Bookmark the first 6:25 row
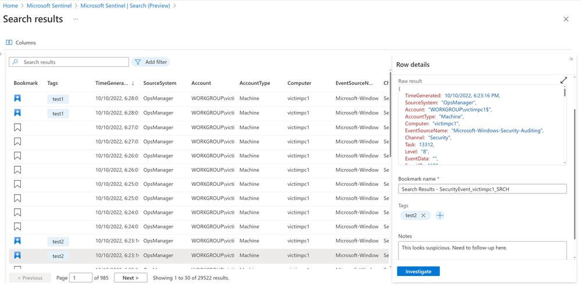This screenshot has width=581, height=287. point(17,184)
